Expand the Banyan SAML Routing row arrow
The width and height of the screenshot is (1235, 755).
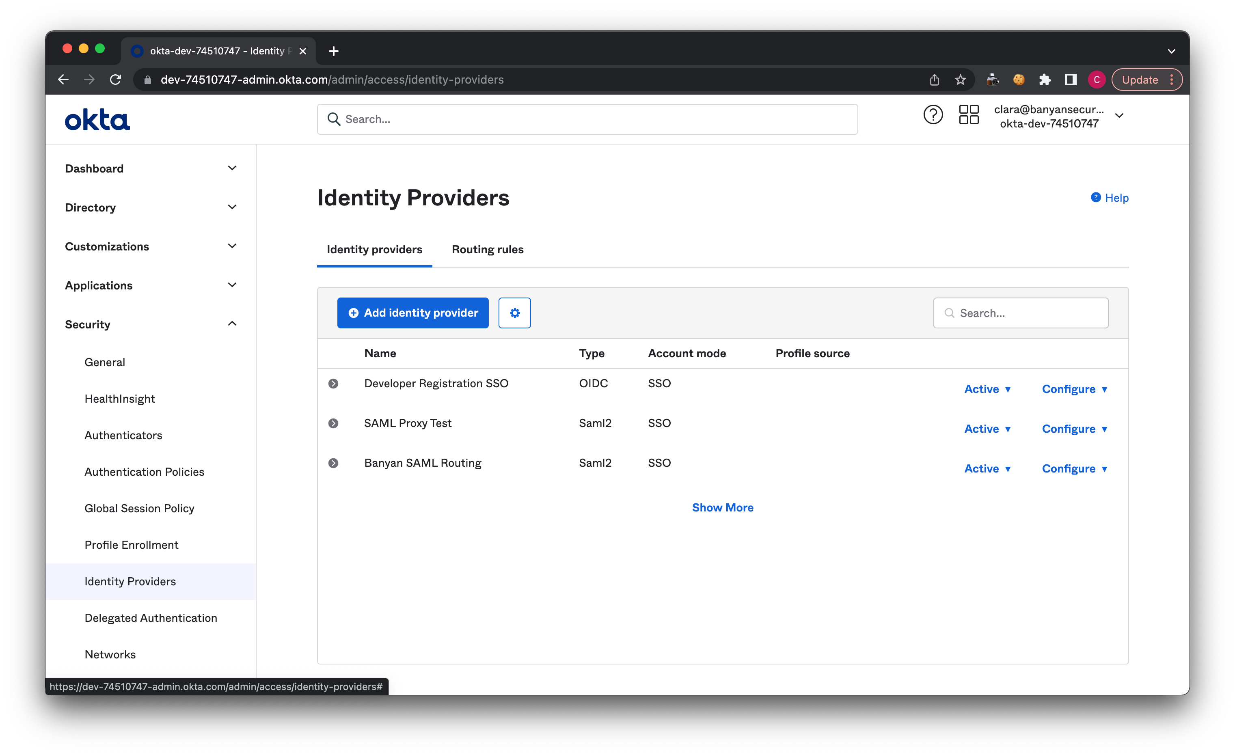click(x=333, y=463)
